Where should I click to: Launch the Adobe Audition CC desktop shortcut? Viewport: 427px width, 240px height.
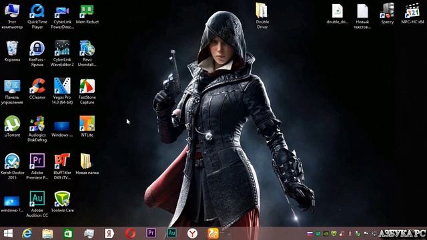[37, 204]
